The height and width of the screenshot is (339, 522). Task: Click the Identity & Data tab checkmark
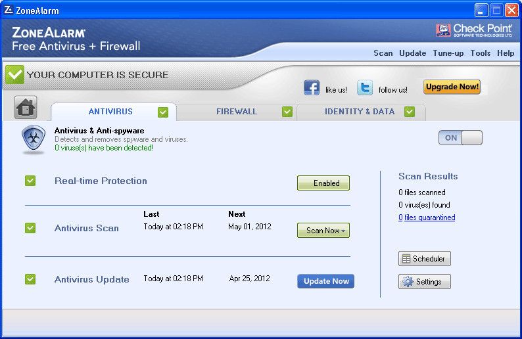pyautogui.click(x=410, y=112)
